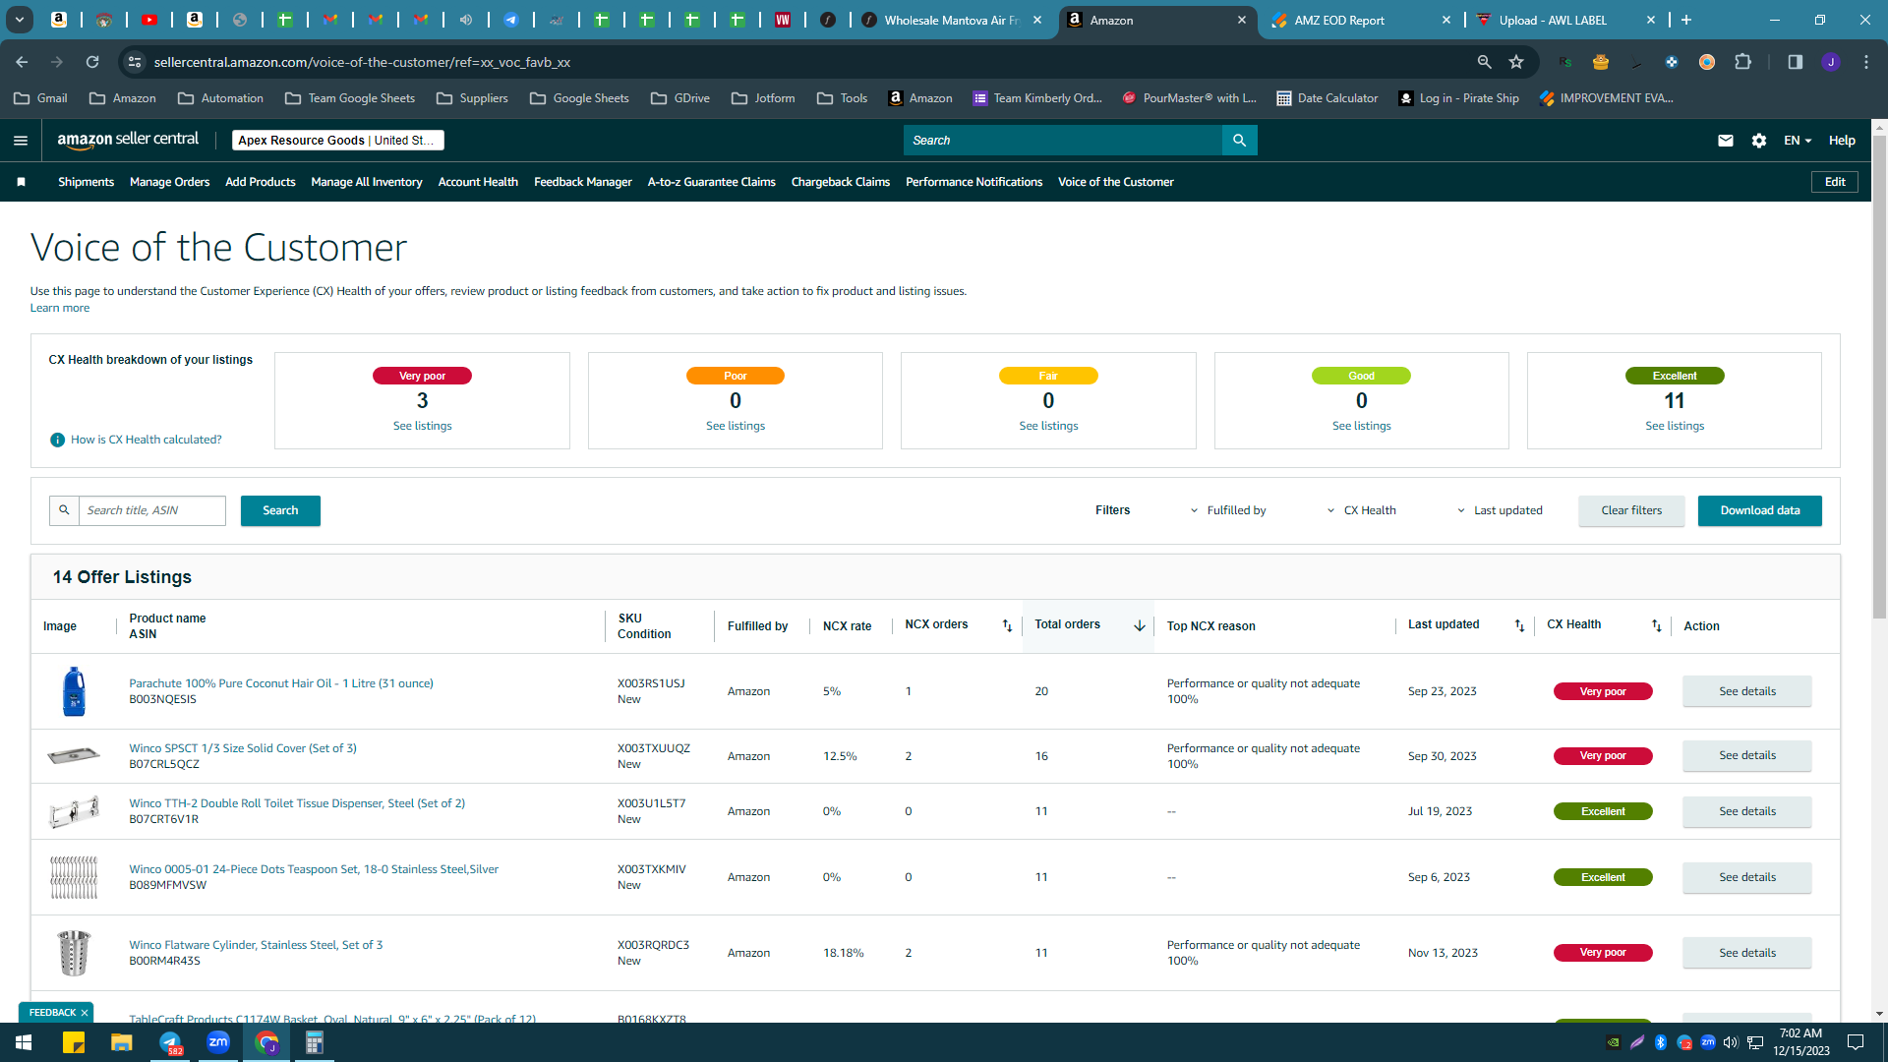Open the Chrome three-dot menu
Viewport: 1888px width, 1062px height.
pyautogui.click(x=1866, y=62)
